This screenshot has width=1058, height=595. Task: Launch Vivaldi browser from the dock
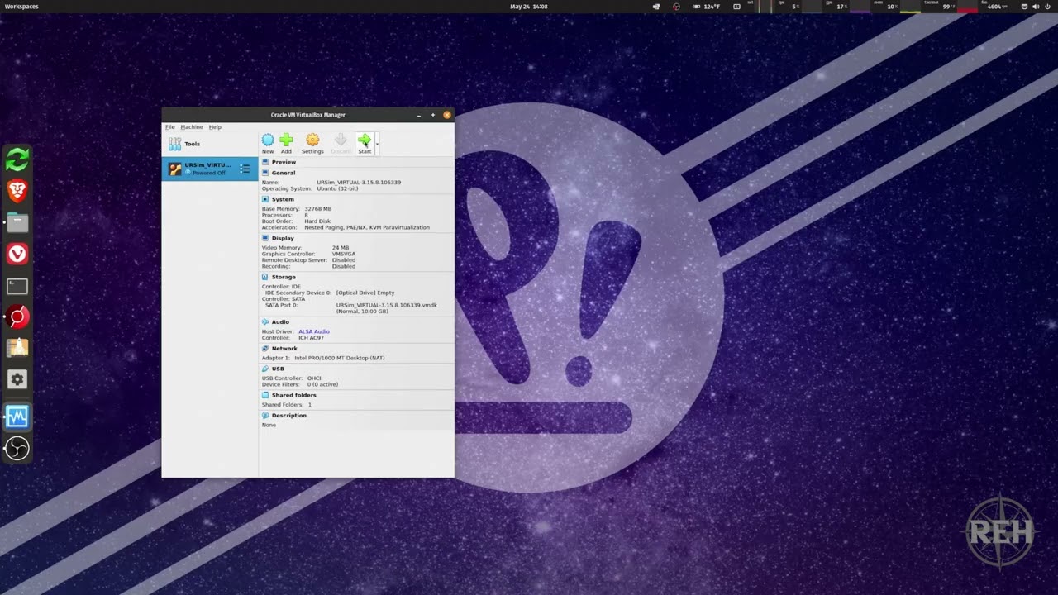17,254
